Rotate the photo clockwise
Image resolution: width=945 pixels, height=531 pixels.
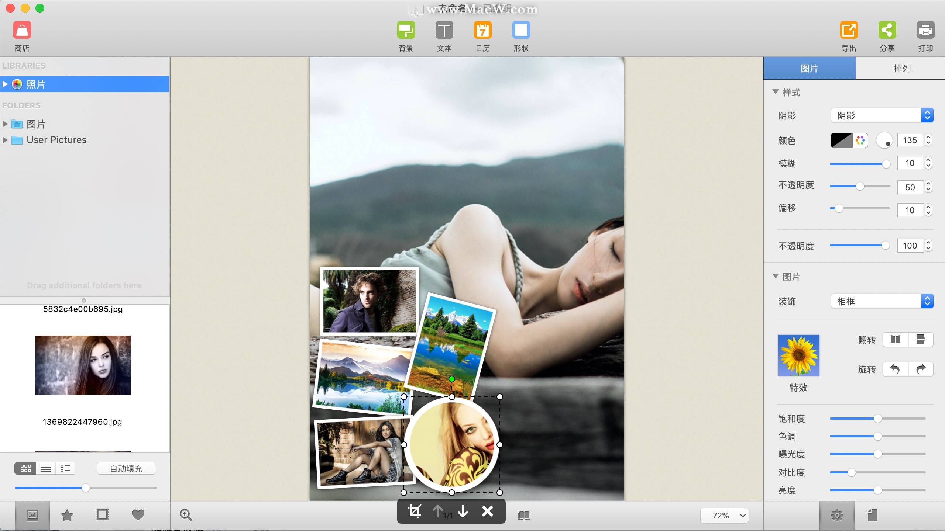[x=921, y=369]
